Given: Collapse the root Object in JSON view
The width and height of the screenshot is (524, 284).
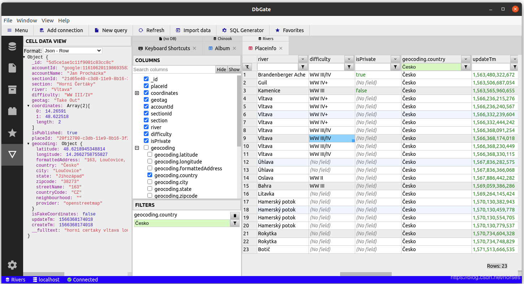Looking at the screenshot, I should pos(24,57).
